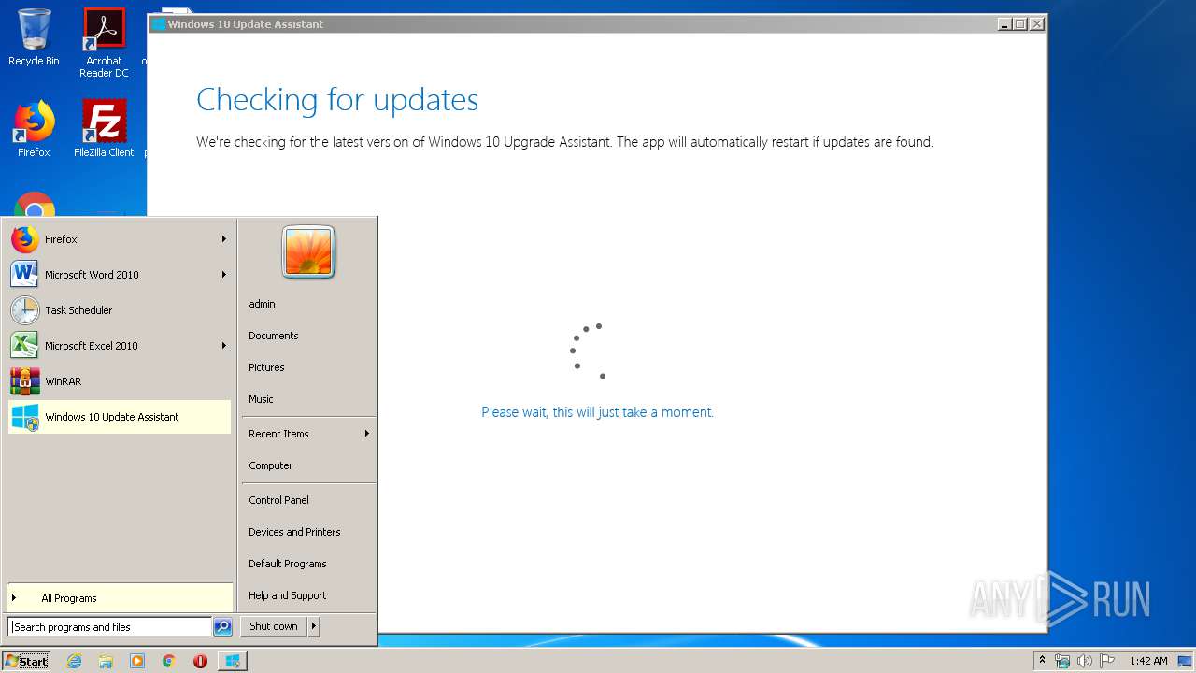Open Windows Media Player taskbar icon
This screenshot has height=673, width=1196.
(137, 661)
